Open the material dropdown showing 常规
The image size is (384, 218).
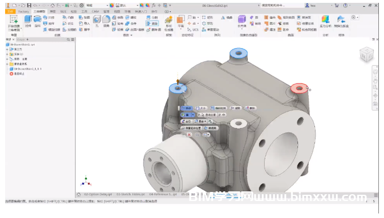(x=97, y=5)
